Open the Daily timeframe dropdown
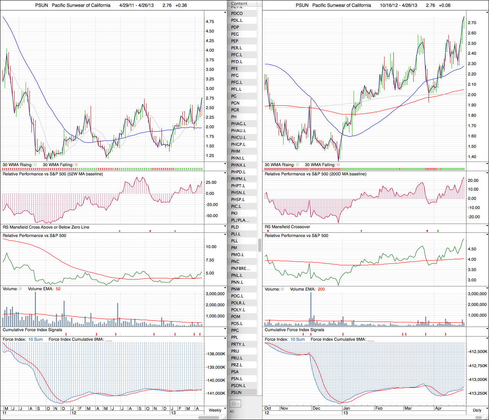 pyautogui.click(x=477, y=410)
